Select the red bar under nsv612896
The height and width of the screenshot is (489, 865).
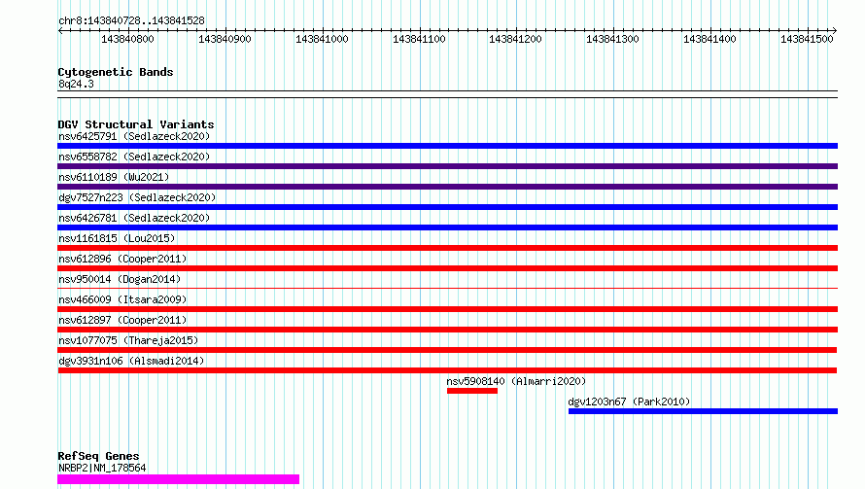tap(447, 268)
